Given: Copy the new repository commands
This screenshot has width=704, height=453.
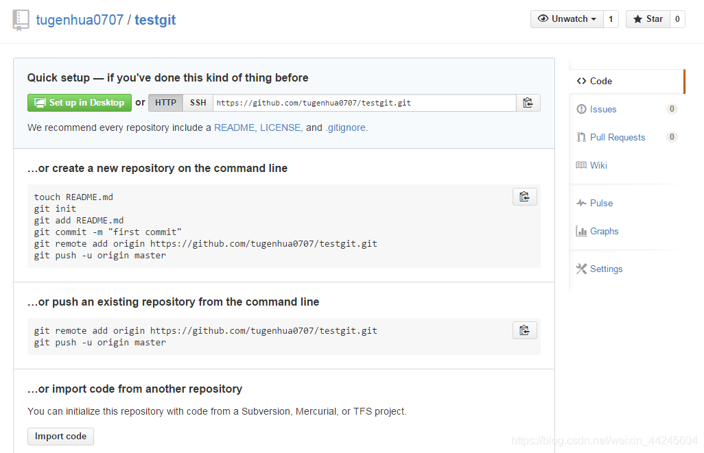Looking at the screenshot, I should click(524, 197).
